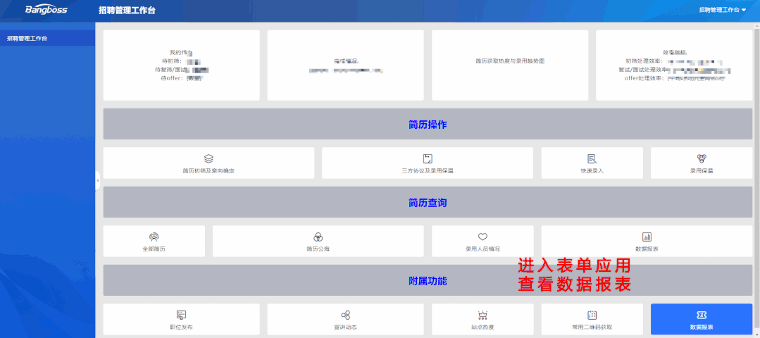Open 三方协议及录用保温 tile icon
The width and height of the screenshot is (760, 338).
pos(428,159)
